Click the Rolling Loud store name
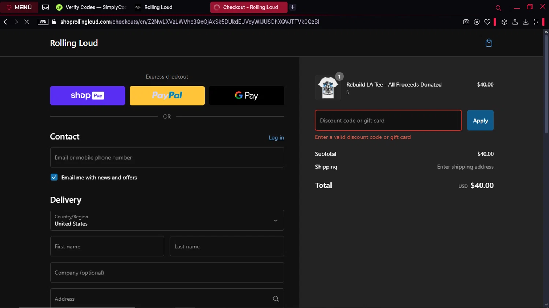The width and height of the screenshot is (549, 308). [74, 43]
